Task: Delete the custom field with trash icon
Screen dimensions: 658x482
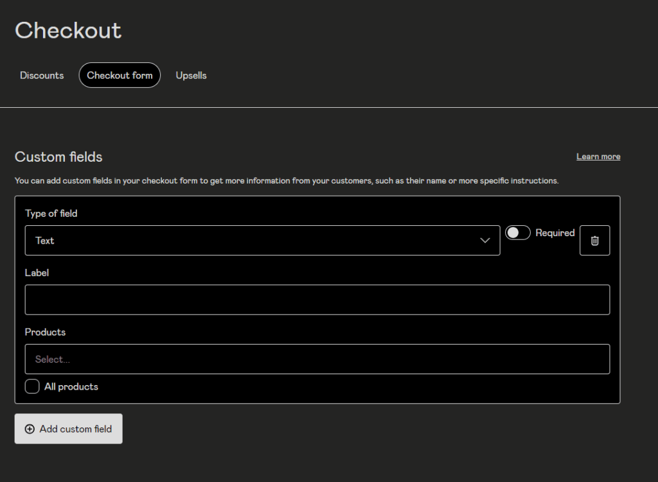Action: click(594, 241)
